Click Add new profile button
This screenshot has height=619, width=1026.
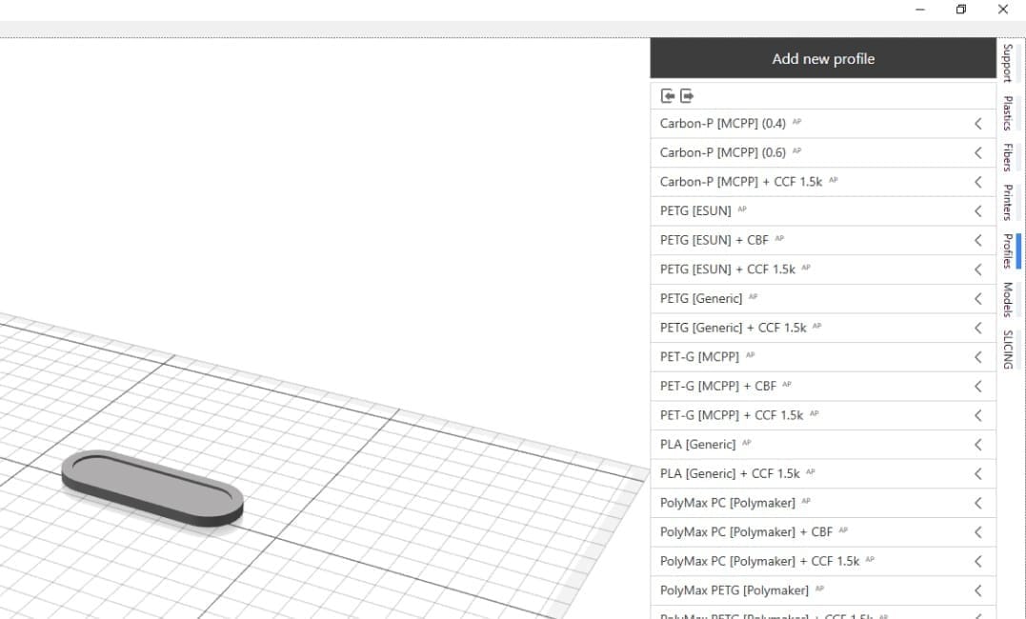coord(823,58)
